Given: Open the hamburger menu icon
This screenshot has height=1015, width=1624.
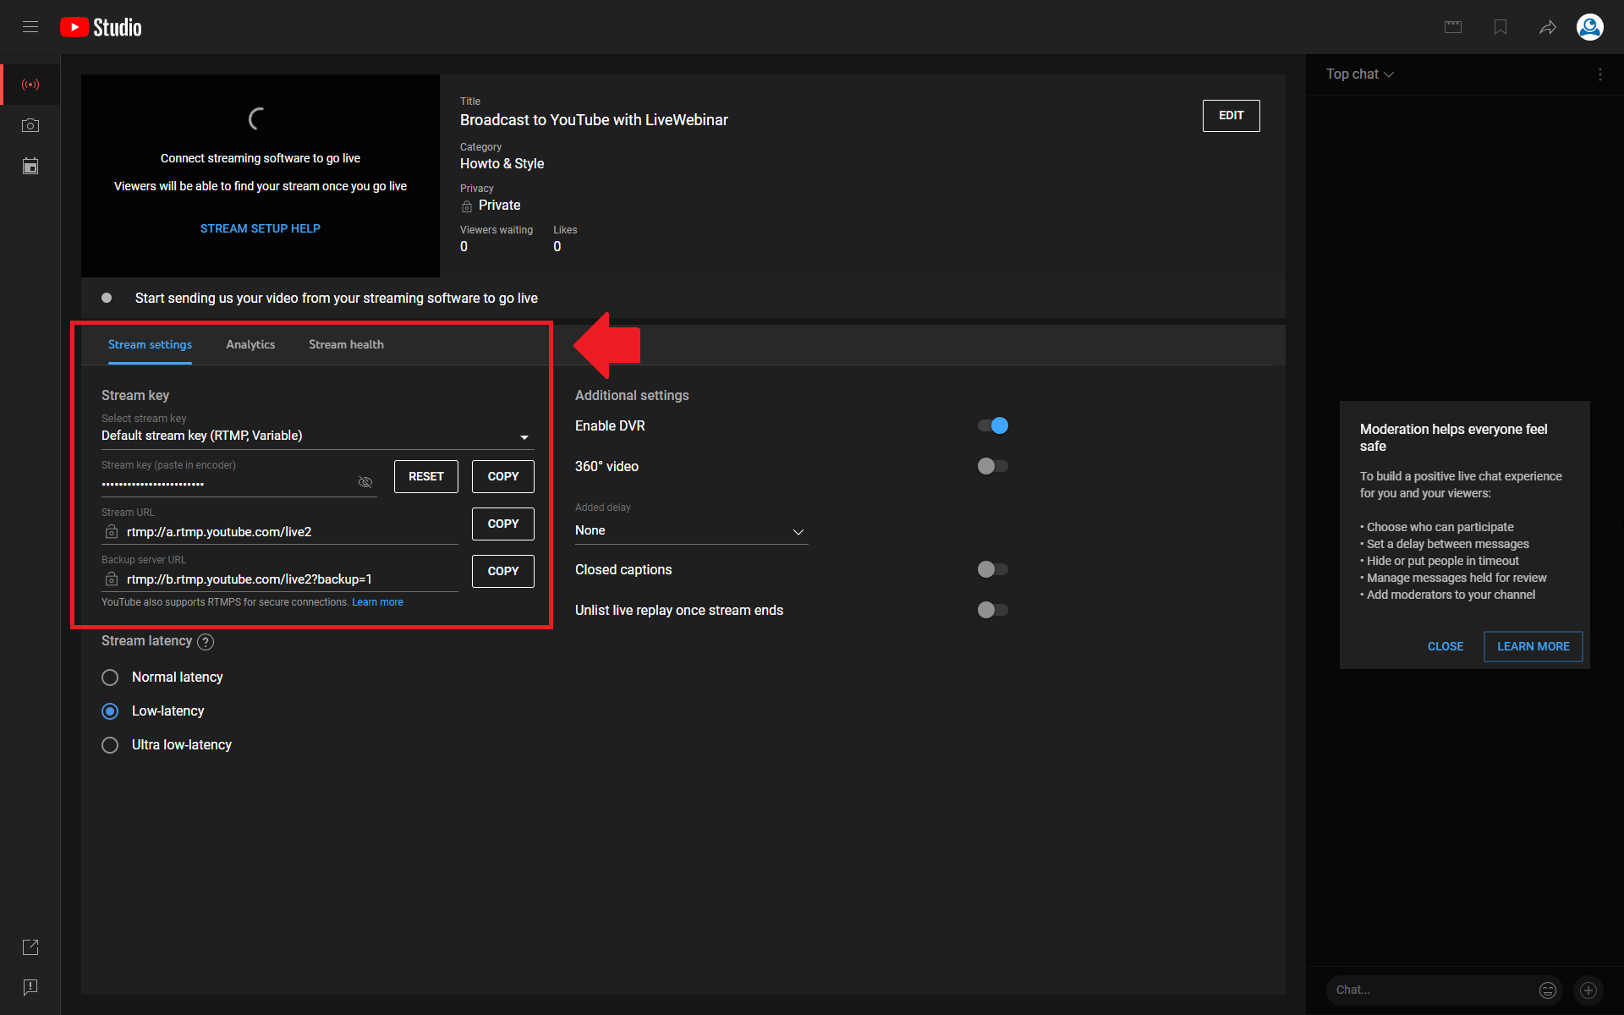Looking at the screenshot, I should point(30,27).
